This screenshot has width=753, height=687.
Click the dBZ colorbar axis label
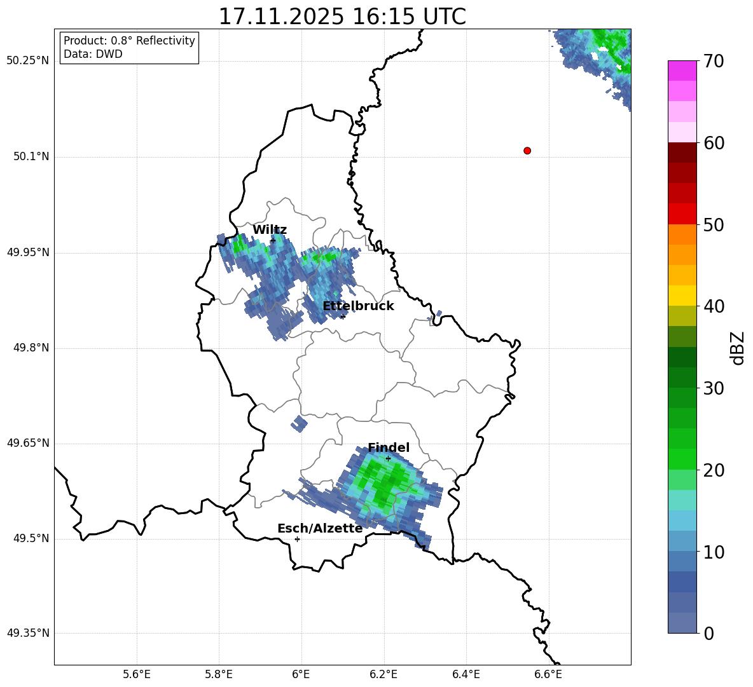point(738,348)
